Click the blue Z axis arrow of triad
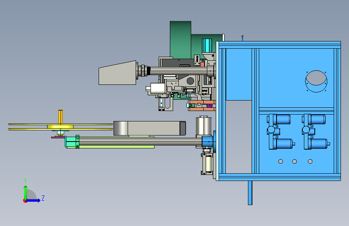This screenshot has width=349, height=226. coord(33,200)
